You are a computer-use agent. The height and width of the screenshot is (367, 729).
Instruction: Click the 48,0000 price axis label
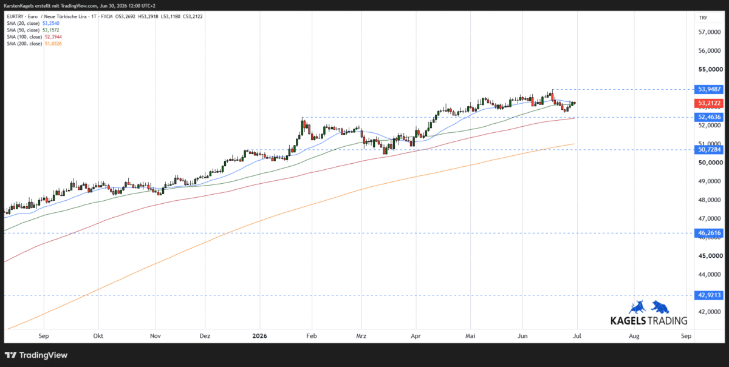click(710, 200)
